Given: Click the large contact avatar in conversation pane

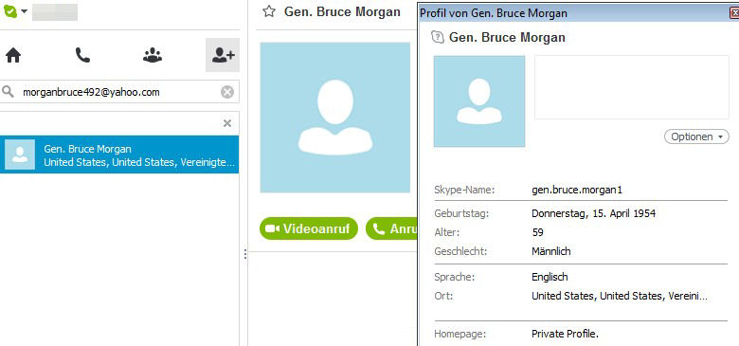Looking at the screenshot, I should pyautogui.click(x=335, y=118).
